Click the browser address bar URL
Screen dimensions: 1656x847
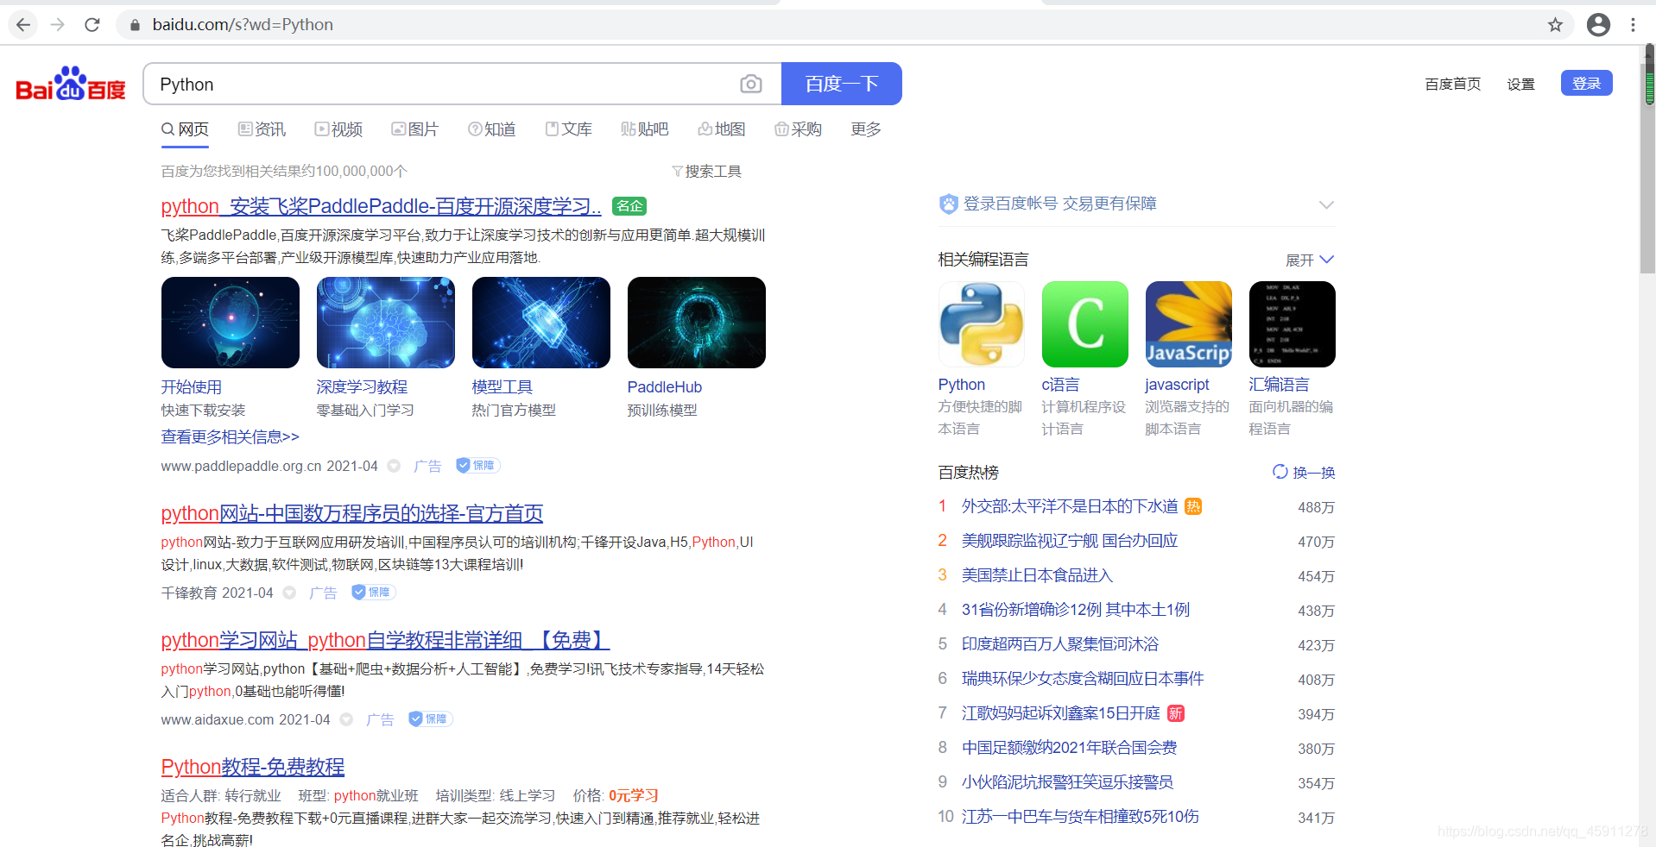(x=243, y=25)
